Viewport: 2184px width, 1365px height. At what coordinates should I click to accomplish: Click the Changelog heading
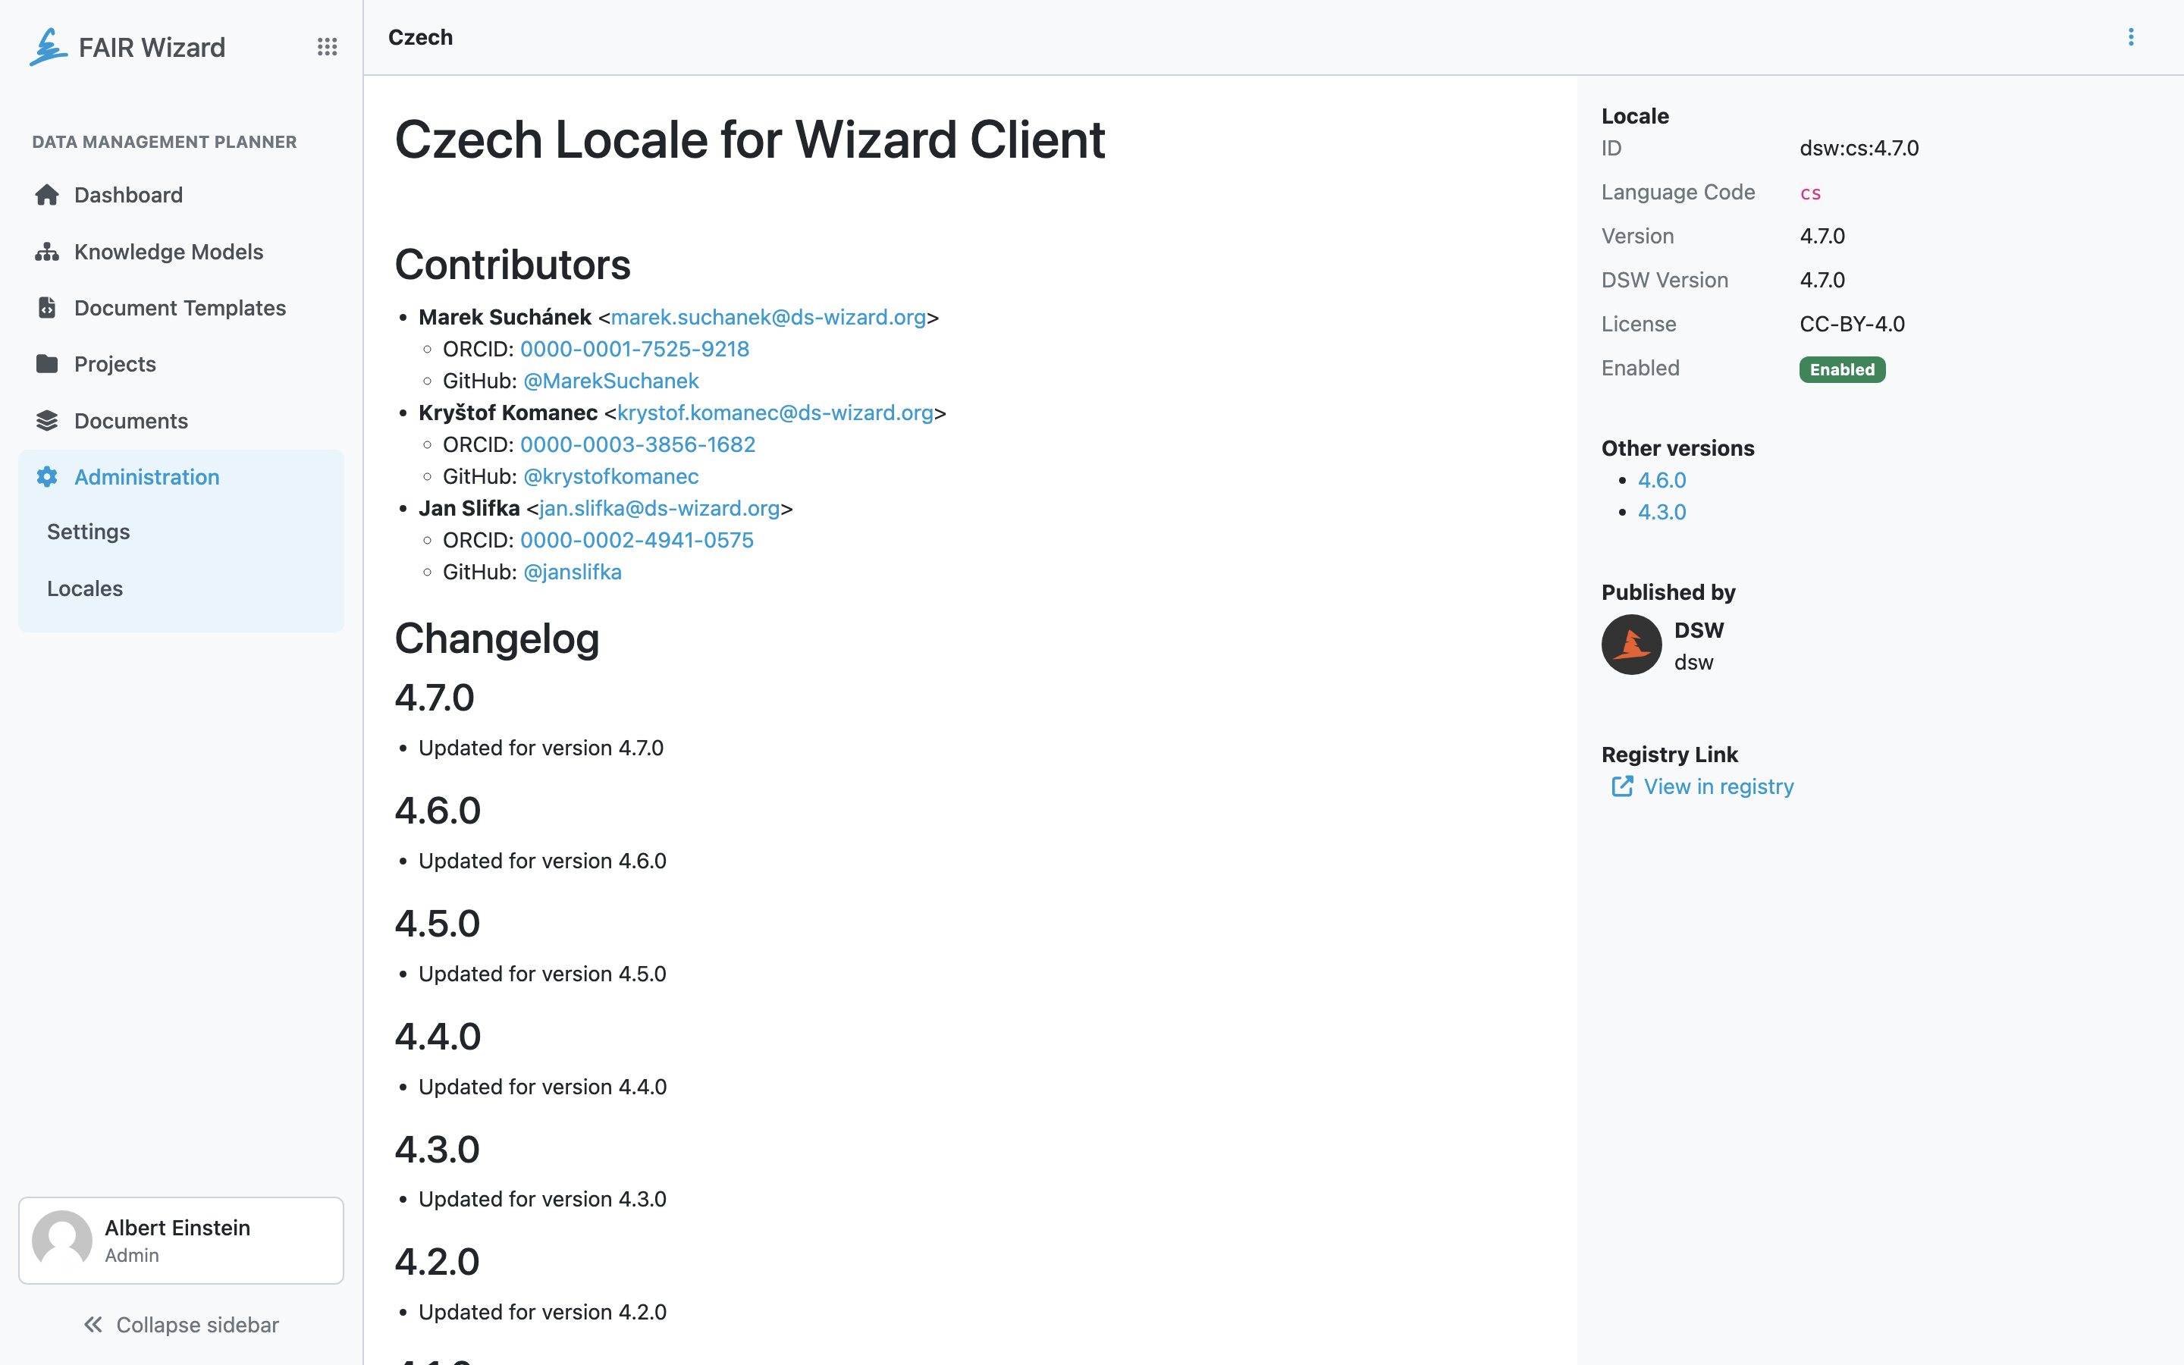click(497, 639)
